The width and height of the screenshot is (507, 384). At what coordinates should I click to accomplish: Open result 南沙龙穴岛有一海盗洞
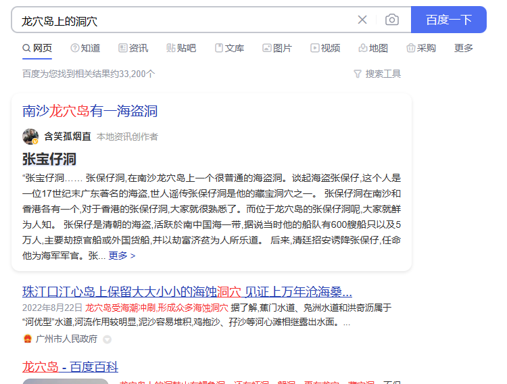tap(90, 112)
